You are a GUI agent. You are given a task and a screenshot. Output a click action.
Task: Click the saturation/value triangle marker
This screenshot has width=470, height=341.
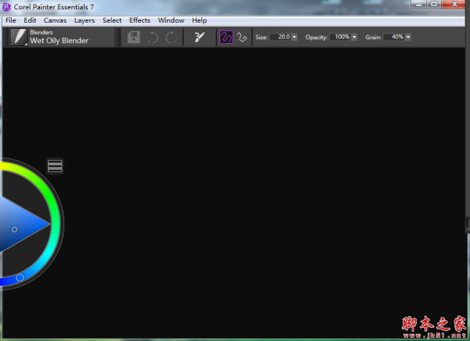click(14, 229)
